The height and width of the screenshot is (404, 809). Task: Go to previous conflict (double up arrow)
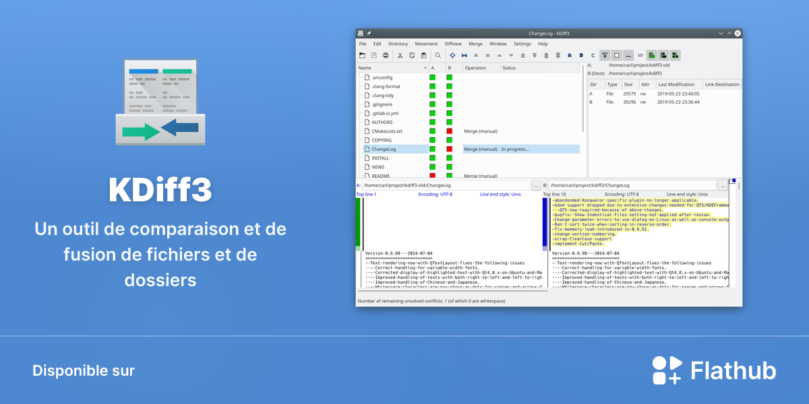click(x=522, y=55)
